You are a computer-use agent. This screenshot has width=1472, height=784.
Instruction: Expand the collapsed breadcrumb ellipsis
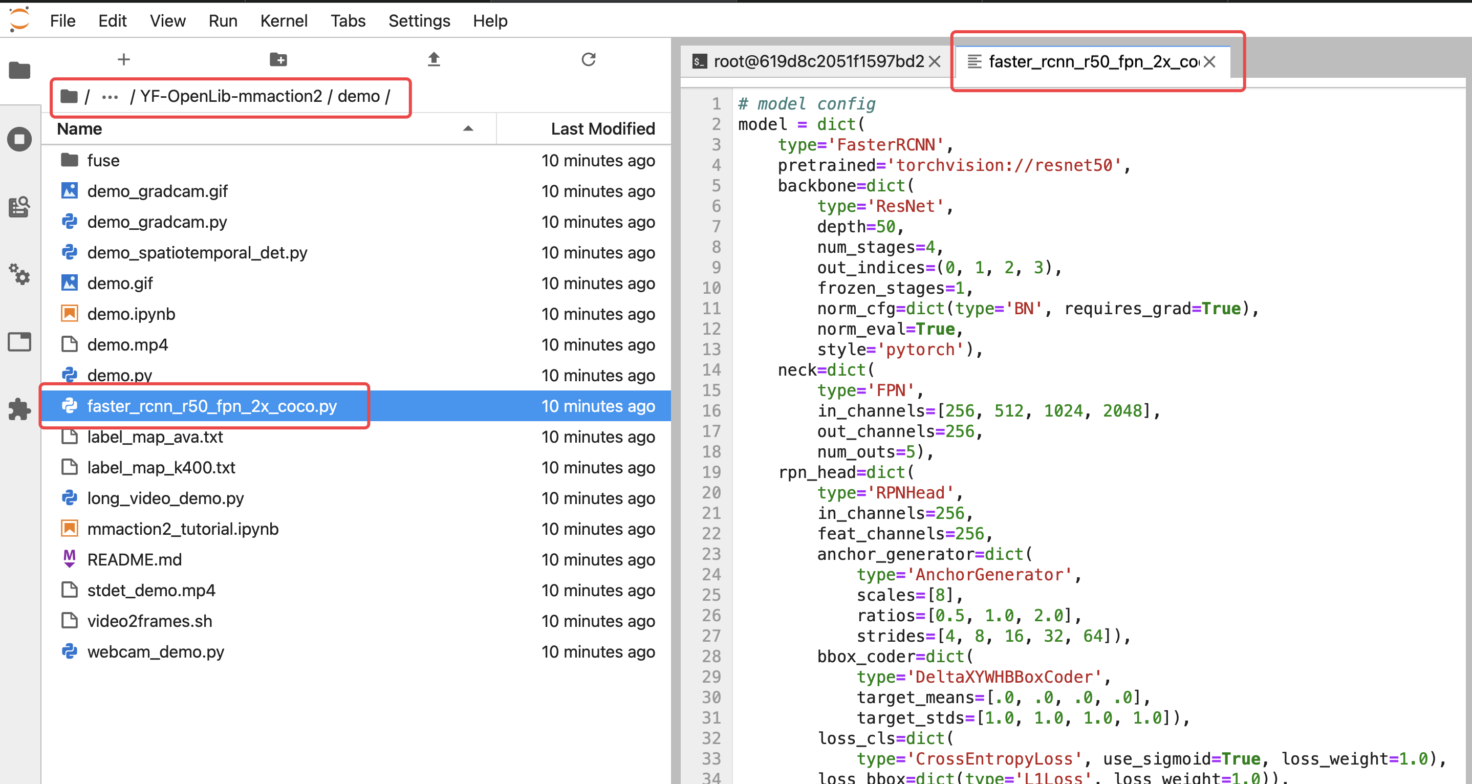[x=109, y=97]
